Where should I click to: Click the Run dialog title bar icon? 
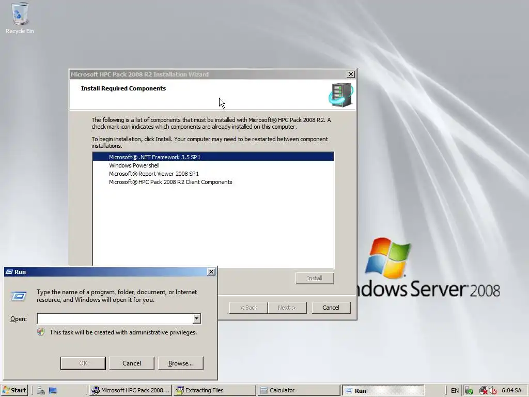coord(9,272)
